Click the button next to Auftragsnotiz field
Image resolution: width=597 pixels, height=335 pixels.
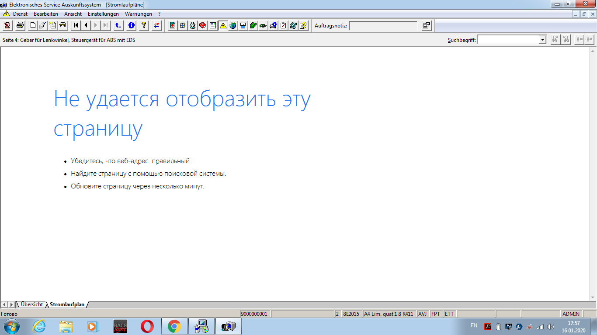[x=426, y=26]
